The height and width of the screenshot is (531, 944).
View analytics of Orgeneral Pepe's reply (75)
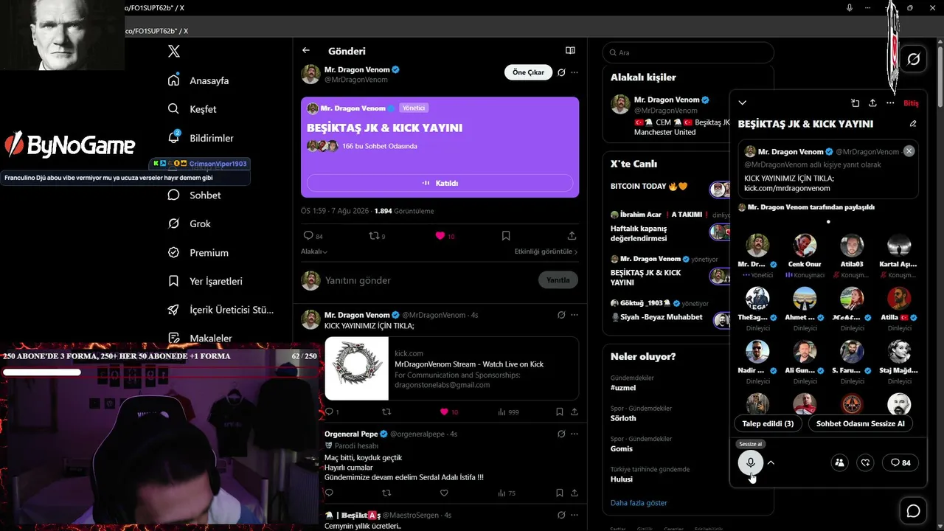(507, 493)
